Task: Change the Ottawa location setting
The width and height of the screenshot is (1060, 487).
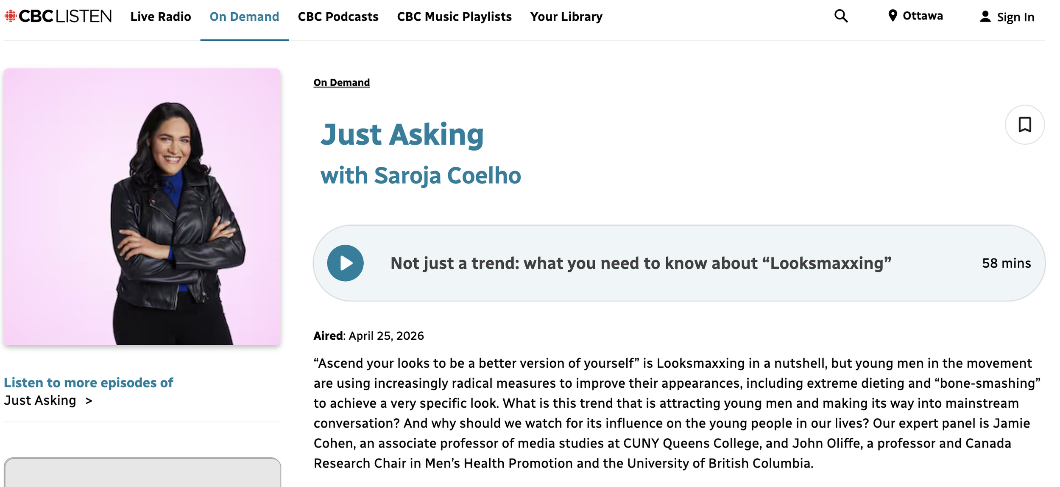Action: click(x=923, y=16)
